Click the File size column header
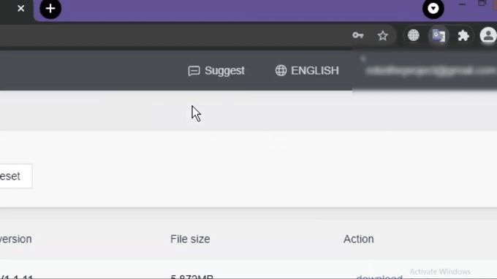 (x=190, y=239)
